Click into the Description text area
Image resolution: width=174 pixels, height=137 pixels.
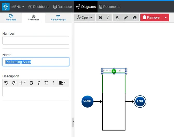click(36, 91)
